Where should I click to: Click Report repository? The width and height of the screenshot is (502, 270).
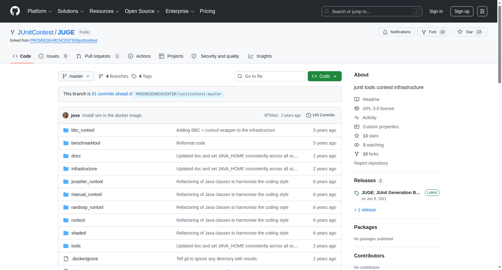point(371,163)
